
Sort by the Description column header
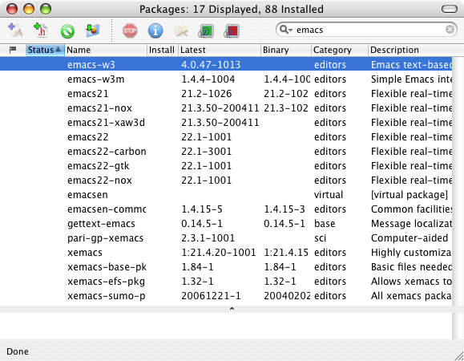[416, 50]
